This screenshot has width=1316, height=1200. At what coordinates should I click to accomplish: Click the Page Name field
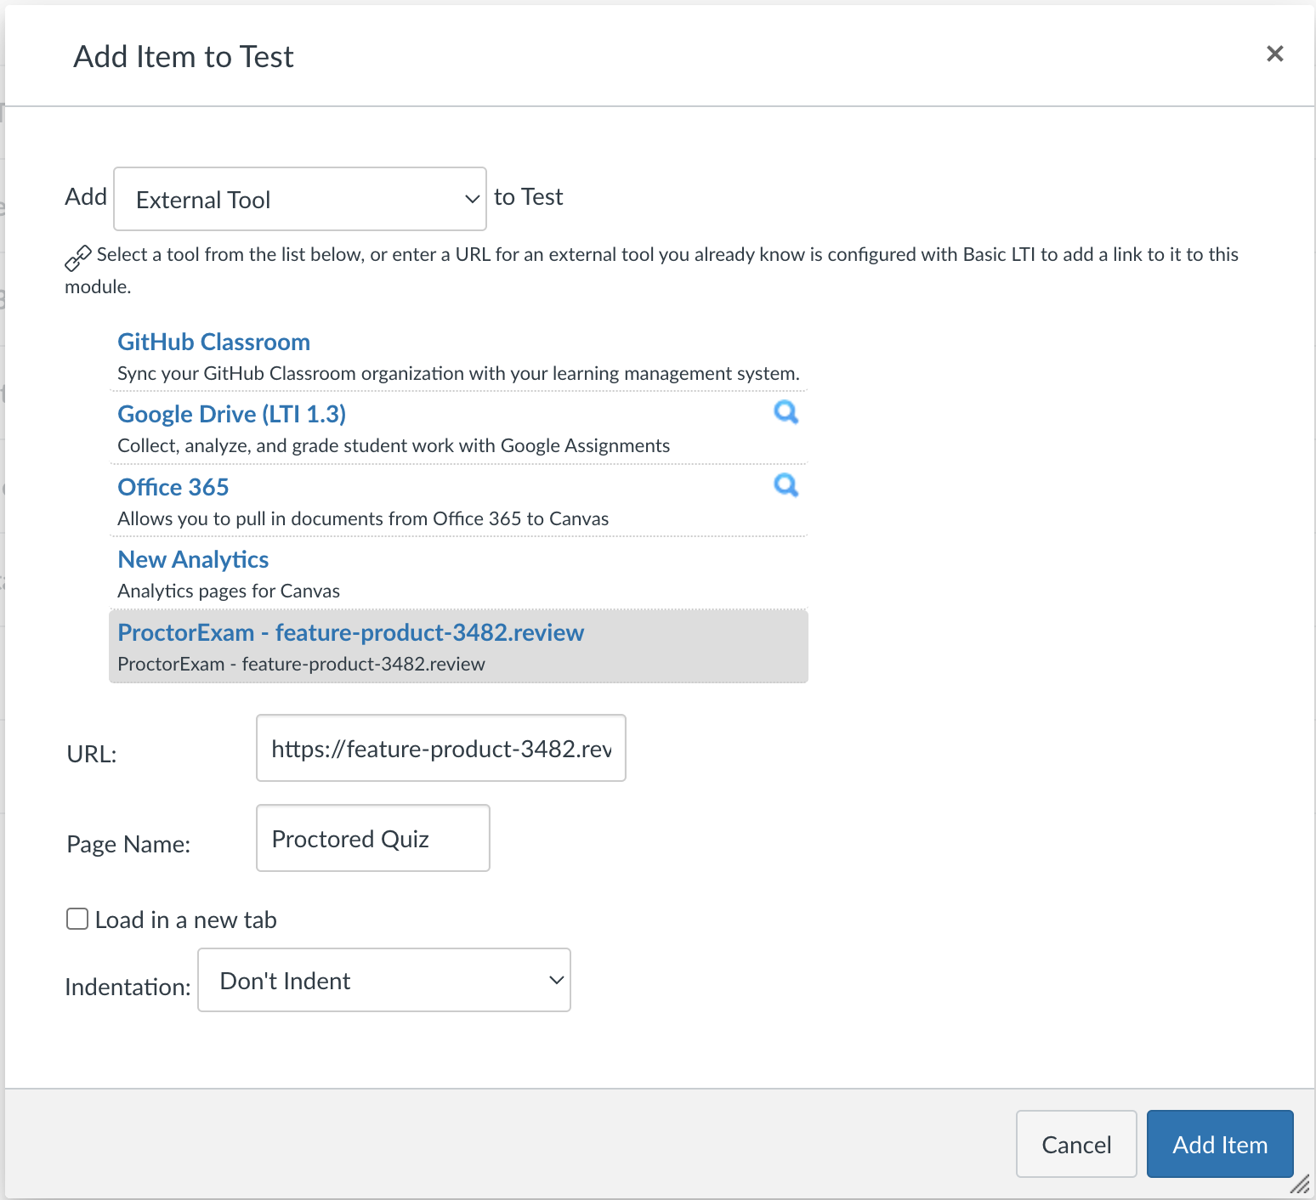coord(373,838)
